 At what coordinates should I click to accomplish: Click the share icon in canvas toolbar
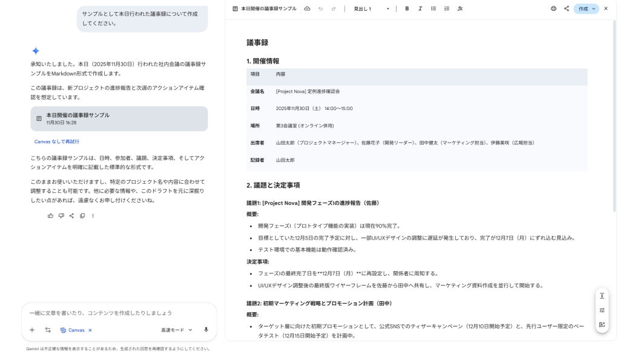tap(567, 8)
